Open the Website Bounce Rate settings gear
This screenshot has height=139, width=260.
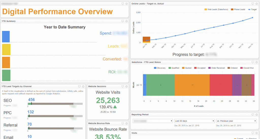coord(126,123)
